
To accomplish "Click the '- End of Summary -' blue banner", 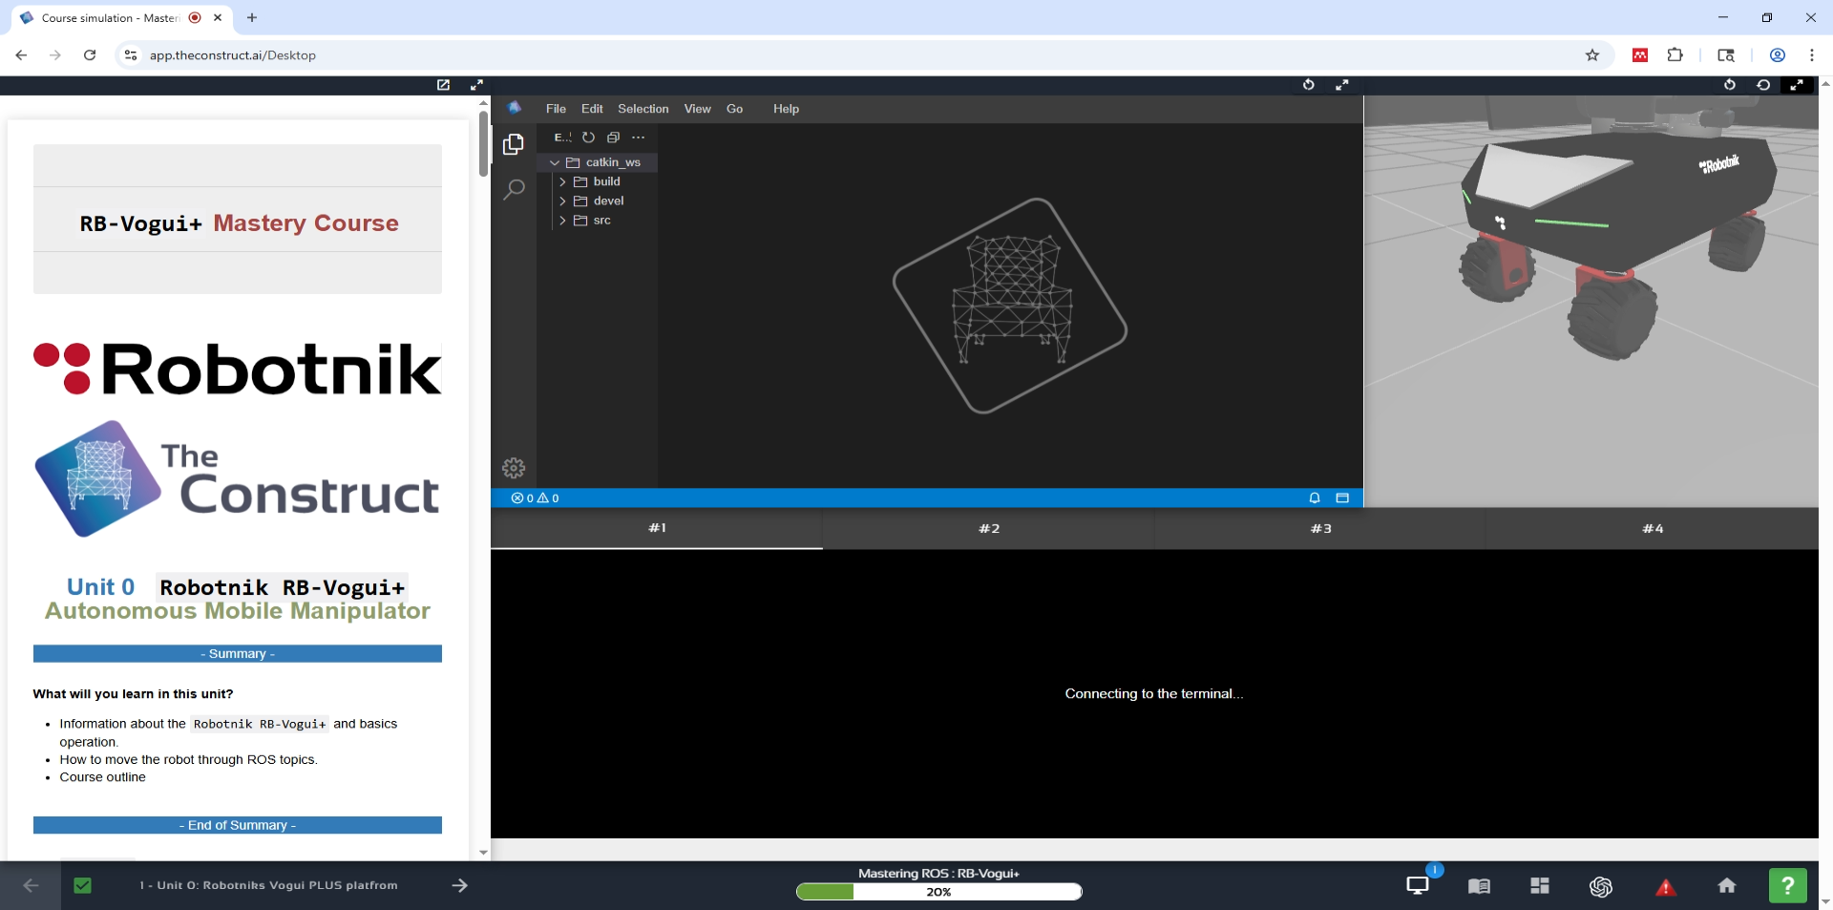I will [x=238, y=825].
